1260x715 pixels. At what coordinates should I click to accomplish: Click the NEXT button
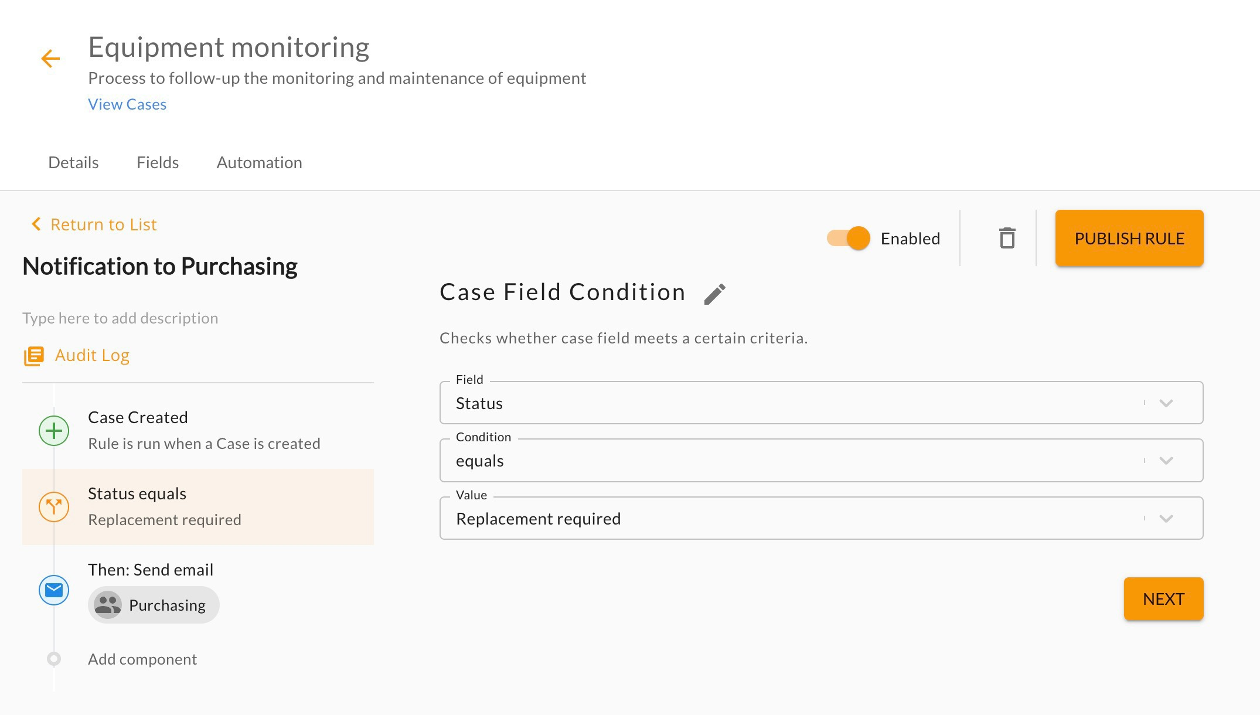click(x=1163, y=599)
